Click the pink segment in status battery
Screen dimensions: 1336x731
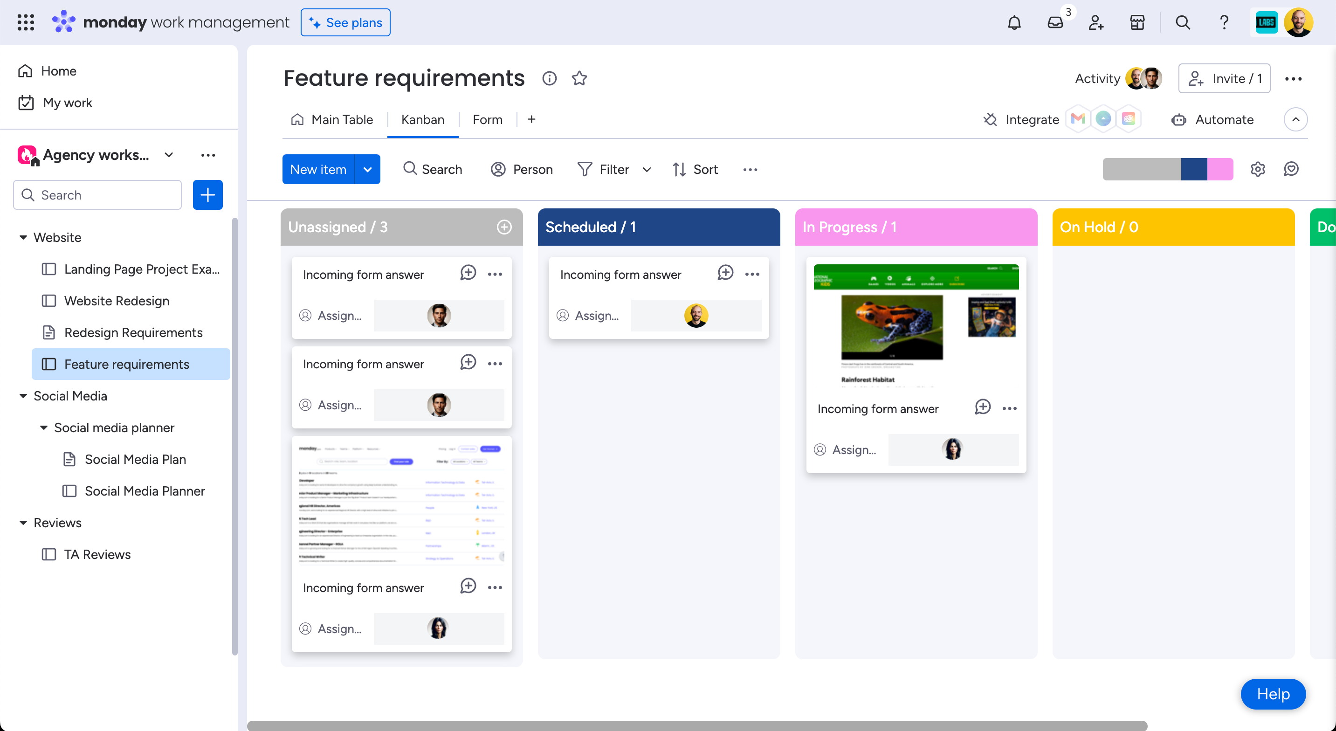pyautogui.click(x=1220, y=169)
